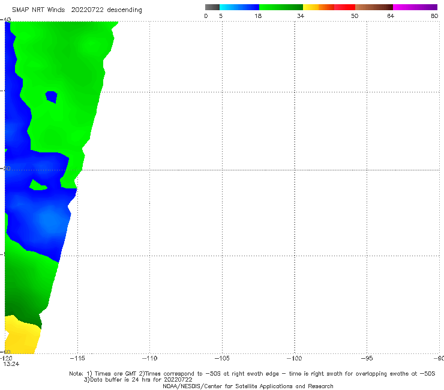Click the color bar label '18'
Screen dimensions: 444x390
pyautogui.click(x=258, y=16)
